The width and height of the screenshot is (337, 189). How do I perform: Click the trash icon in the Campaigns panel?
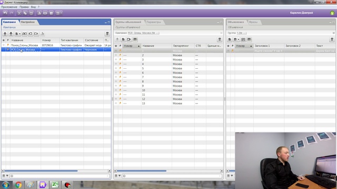(x=107, y=34)
